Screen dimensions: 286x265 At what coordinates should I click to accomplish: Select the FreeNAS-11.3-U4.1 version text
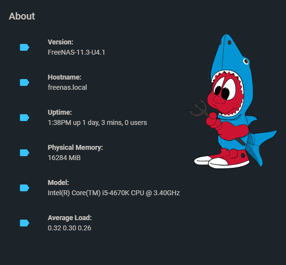tap(76, 52)
